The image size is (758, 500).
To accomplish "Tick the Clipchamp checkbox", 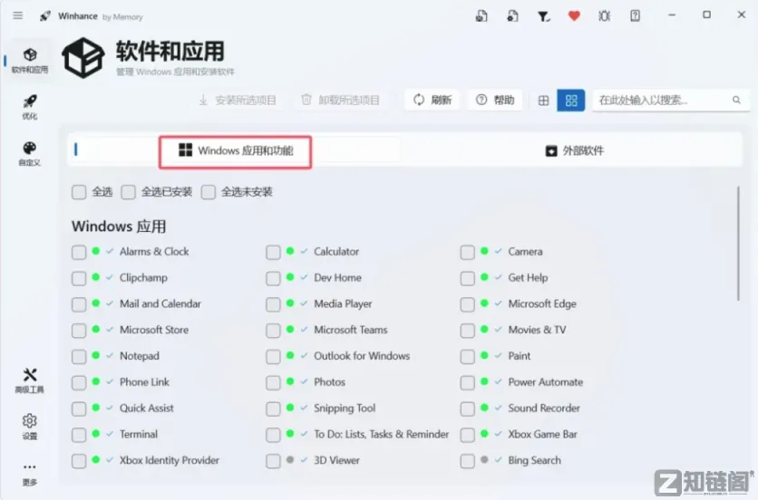I will [x=79, y=278].
